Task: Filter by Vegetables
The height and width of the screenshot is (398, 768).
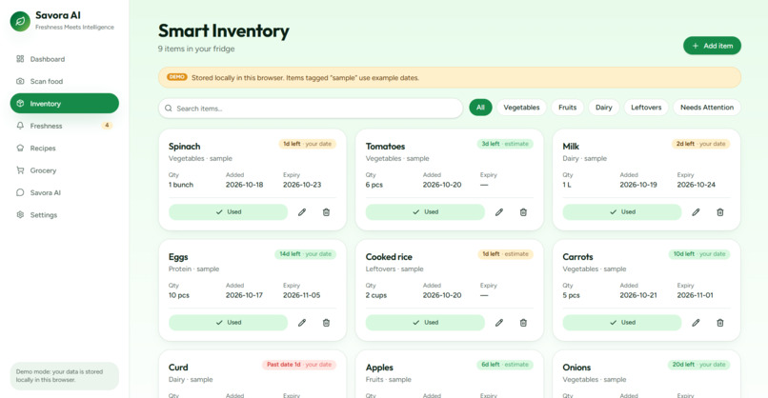Action: (x=521, y=108)
